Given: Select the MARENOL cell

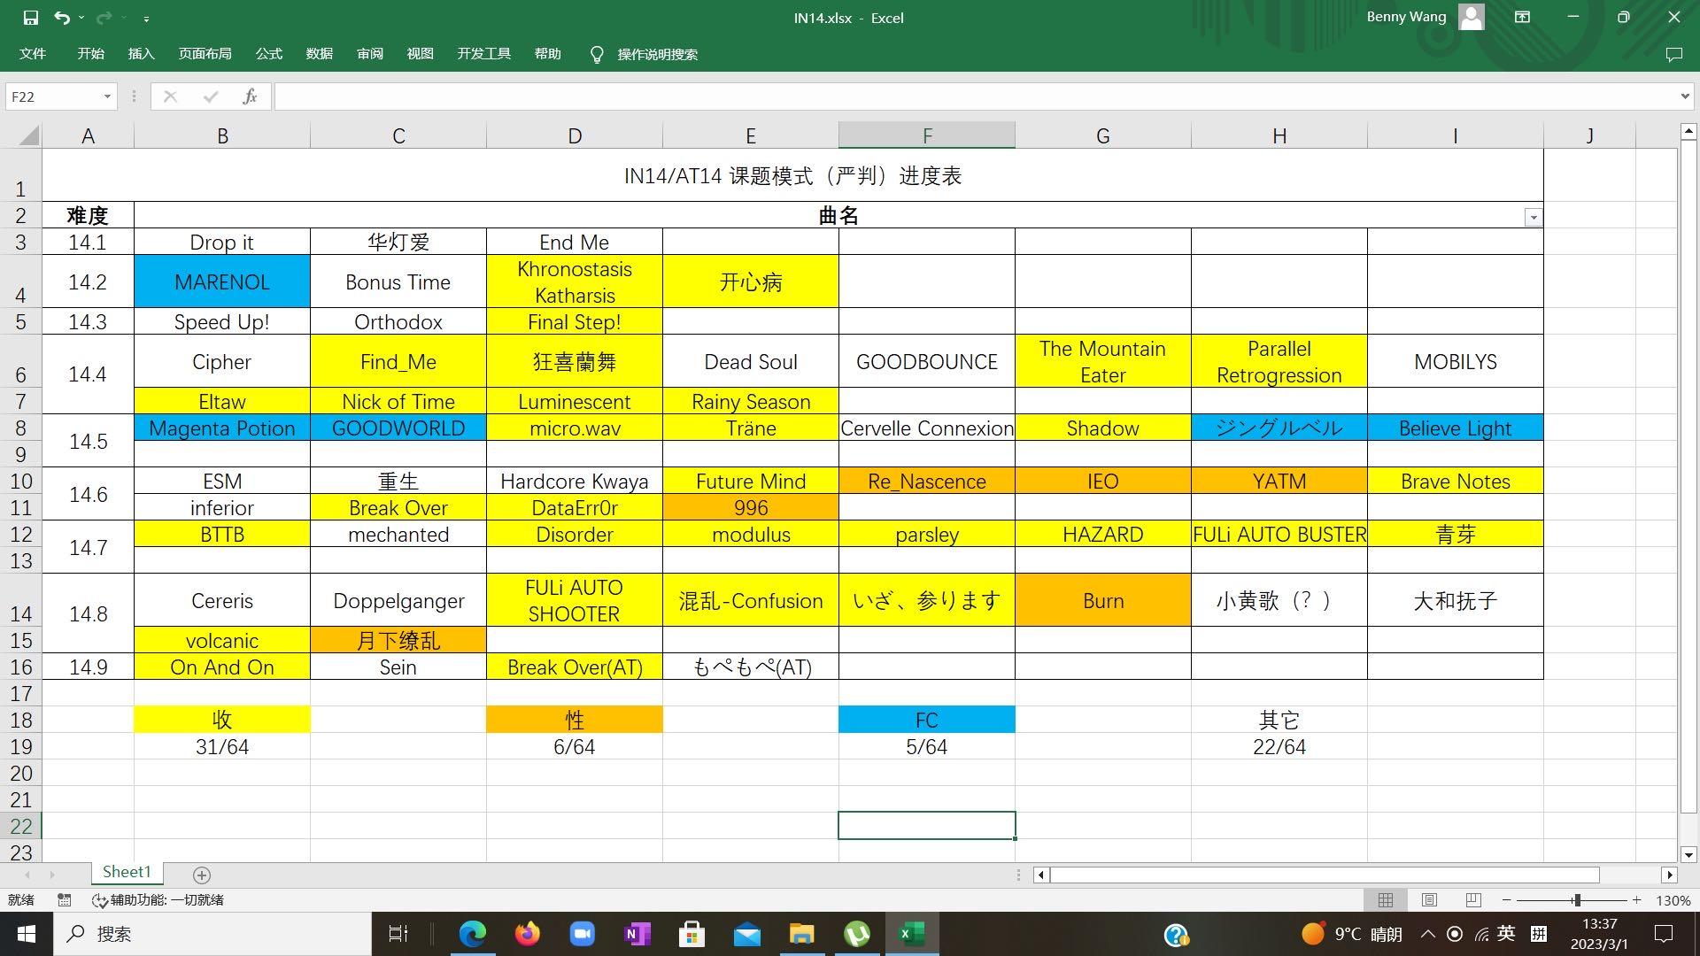Looking at the screenshot, I should (222, 281).
